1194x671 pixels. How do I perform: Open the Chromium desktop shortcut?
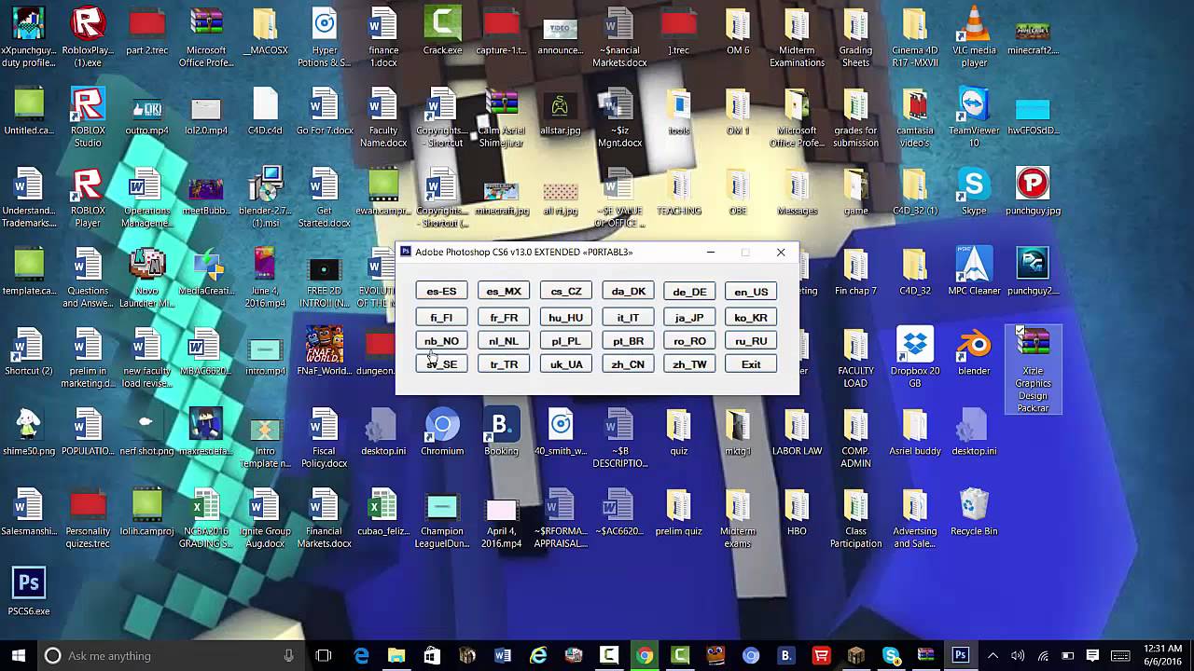[442, 431]
